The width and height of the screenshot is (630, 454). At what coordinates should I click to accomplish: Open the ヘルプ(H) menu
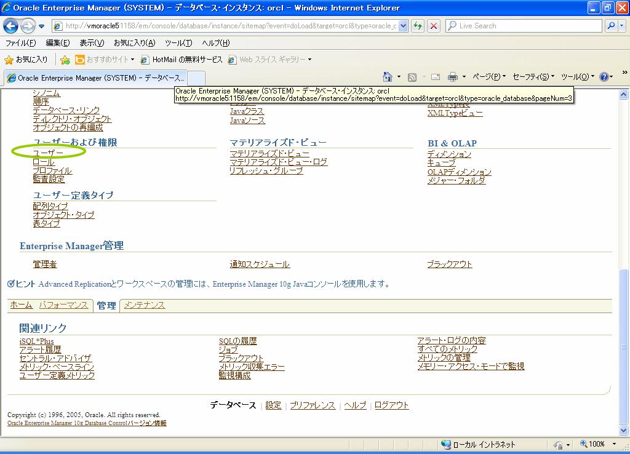[216, 43]
